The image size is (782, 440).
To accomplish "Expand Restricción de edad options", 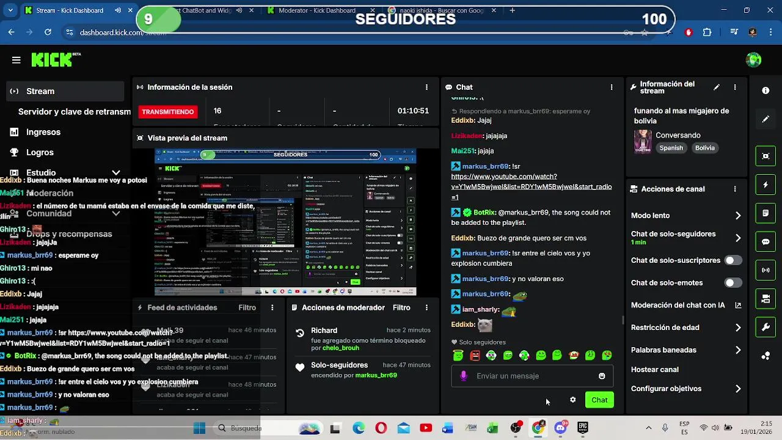I will pos(738,328).
